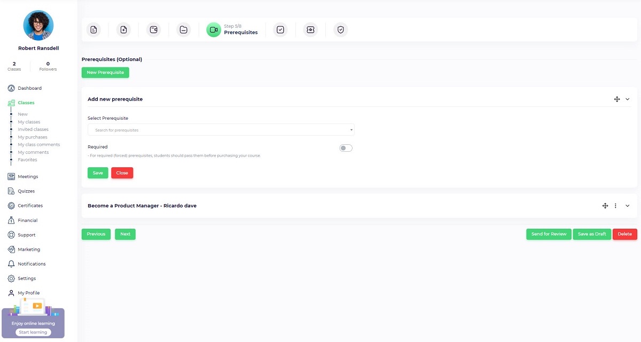Expand the Become a Product Manager item chevron

[x=628, y=206]
